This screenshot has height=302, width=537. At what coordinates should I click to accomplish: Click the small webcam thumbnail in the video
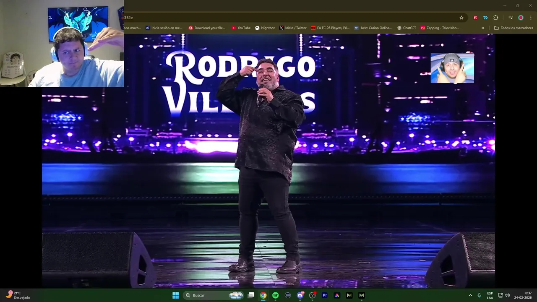coord(452,68)
